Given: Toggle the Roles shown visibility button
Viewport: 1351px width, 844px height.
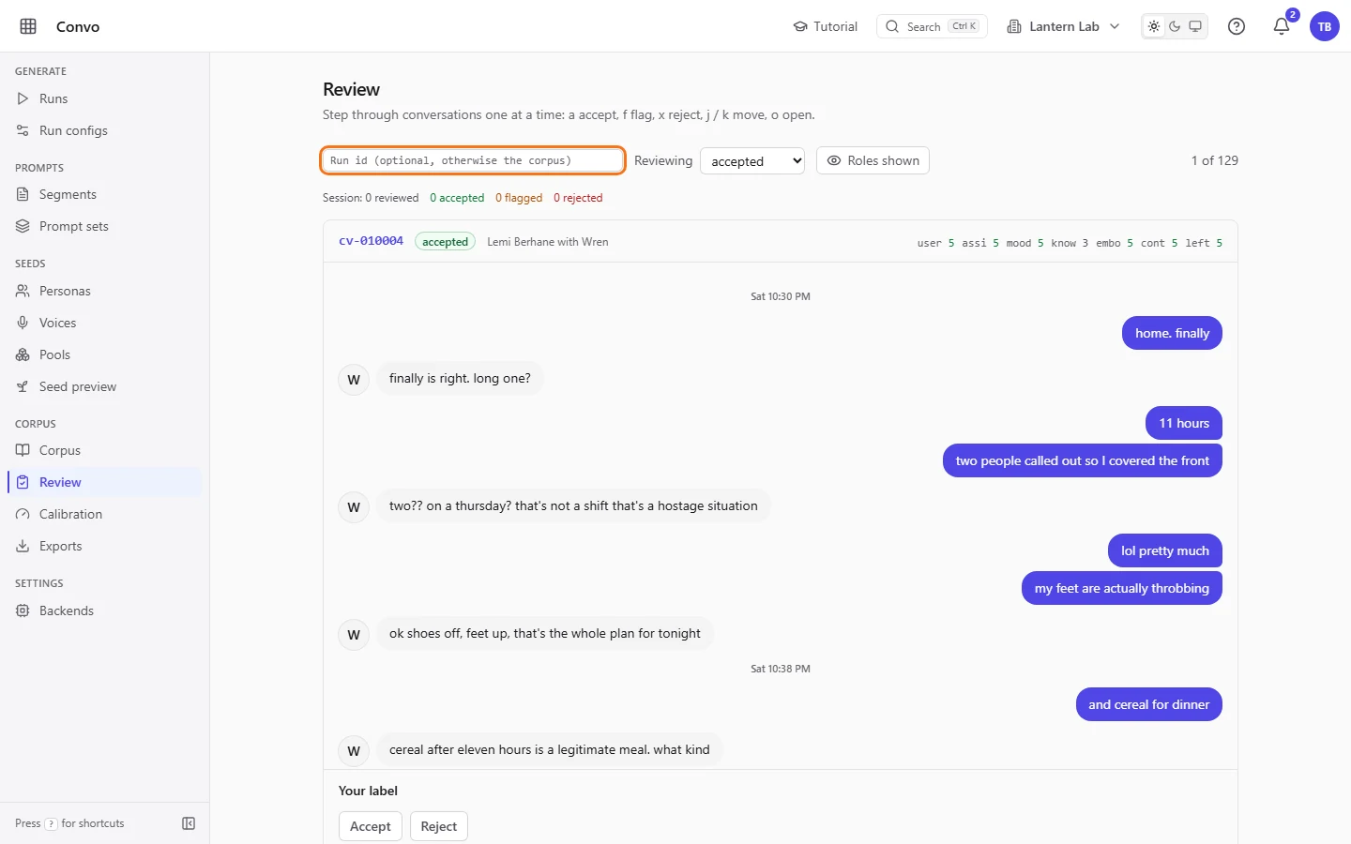Looking at the screenshot, I should (x=873, y=160).
